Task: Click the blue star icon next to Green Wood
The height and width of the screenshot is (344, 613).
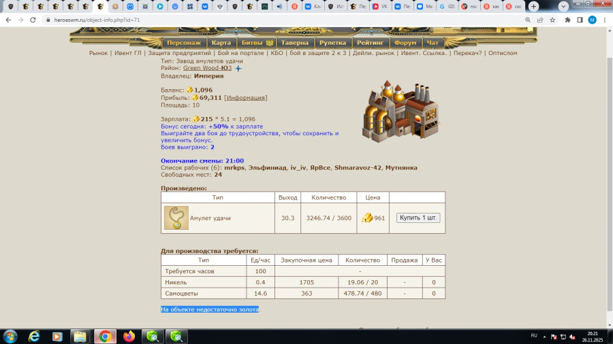Action: click(238, 69)
